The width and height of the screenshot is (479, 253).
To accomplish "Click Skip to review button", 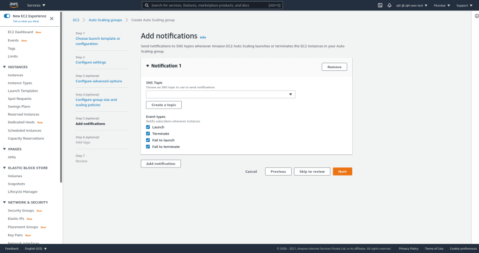I will 312,172.
